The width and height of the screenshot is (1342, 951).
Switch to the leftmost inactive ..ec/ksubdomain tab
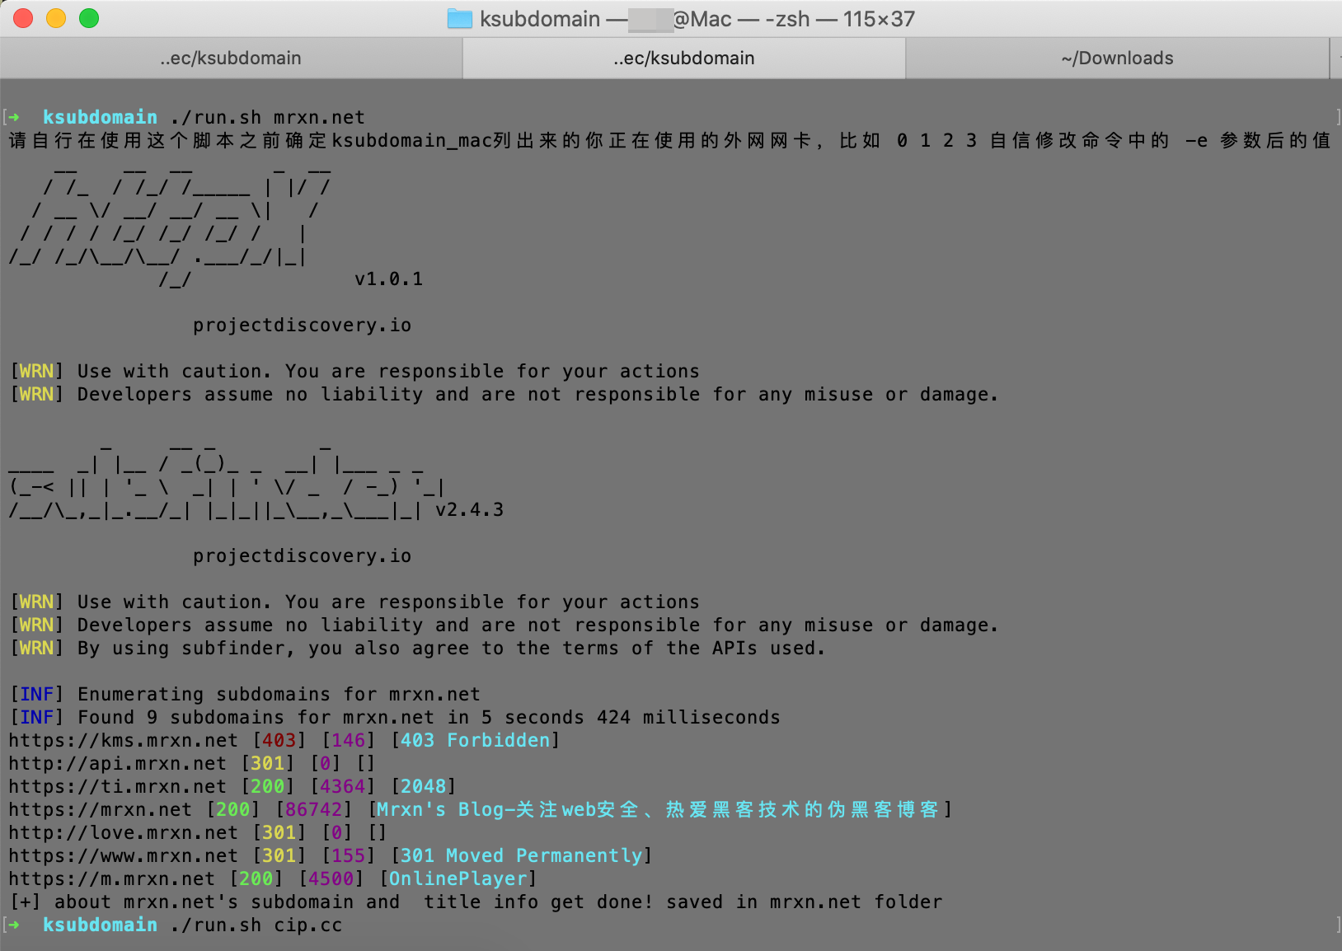(231, 59)
